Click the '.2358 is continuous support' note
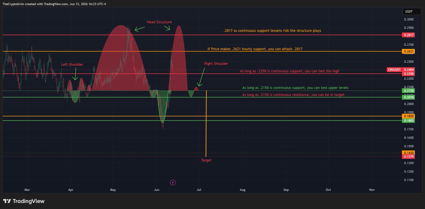The width and height of the screenshot is (425, 209). [x=289, y=71]
